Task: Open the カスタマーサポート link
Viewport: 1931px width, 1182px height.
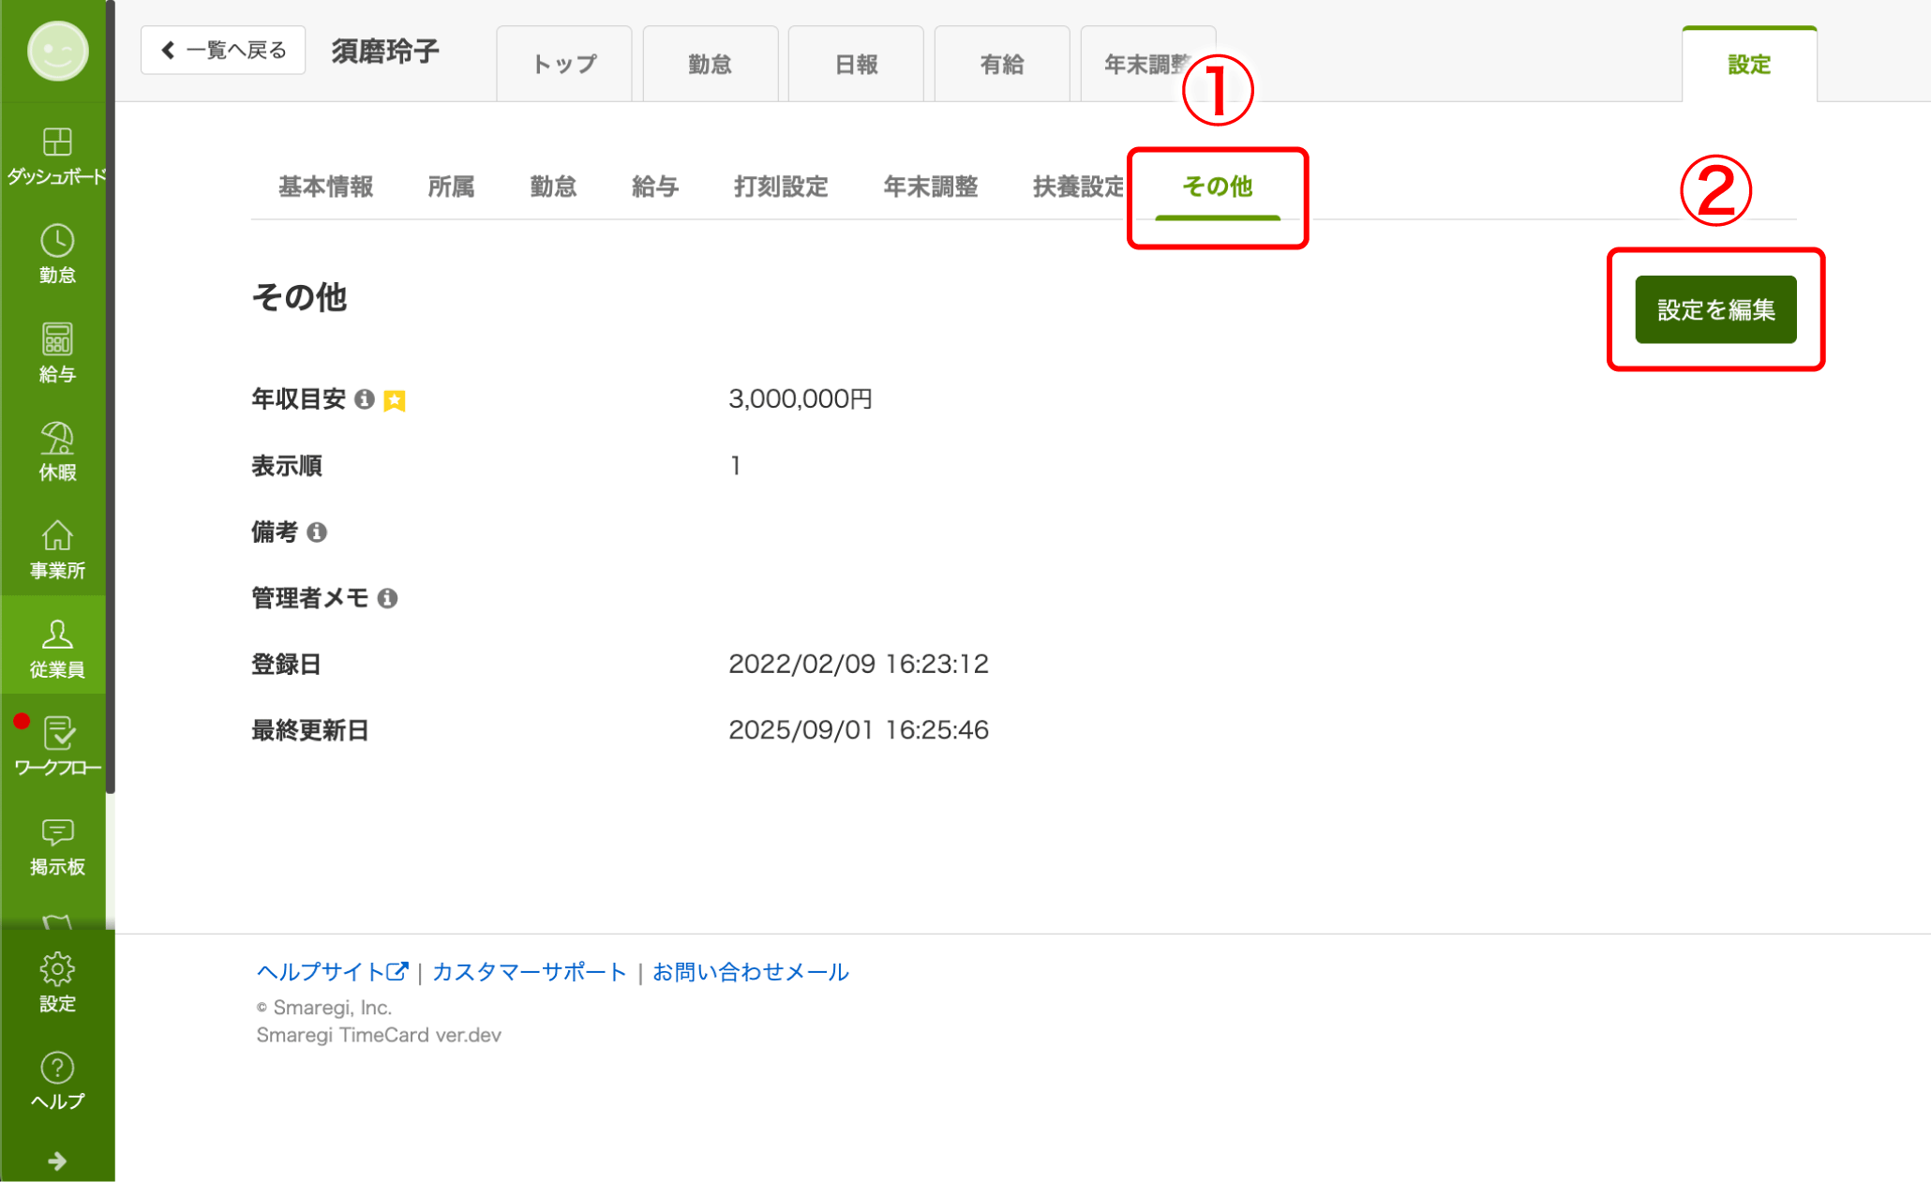Action: click(529, 972)
